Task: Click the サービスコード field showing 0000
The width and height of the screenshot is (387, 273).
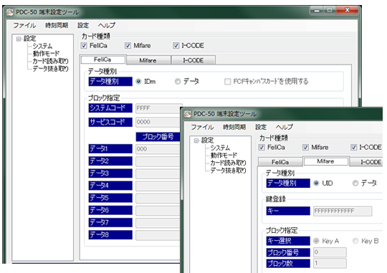Action: point(158,123)
